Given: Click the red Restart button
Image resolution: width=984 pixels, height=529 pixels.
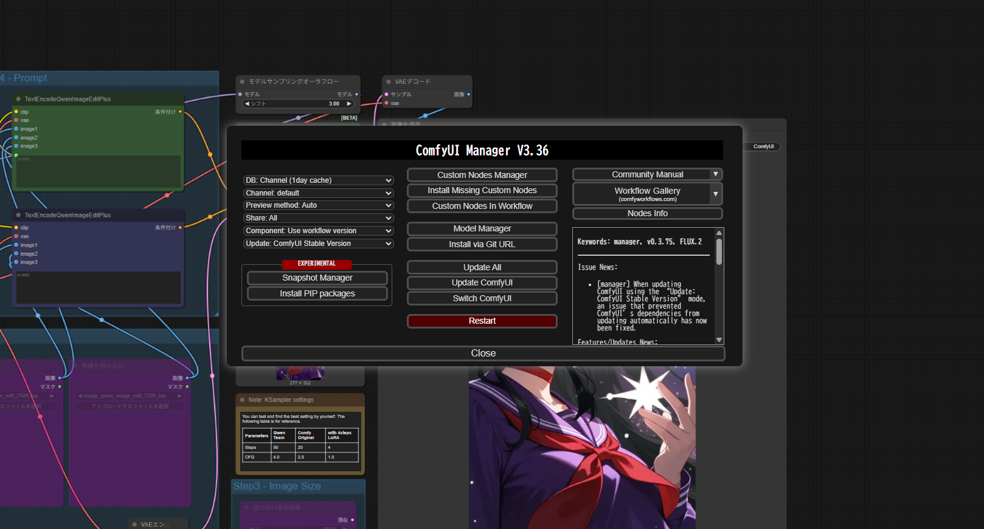Looking at the screenshot, I should [x=482, y=321].
